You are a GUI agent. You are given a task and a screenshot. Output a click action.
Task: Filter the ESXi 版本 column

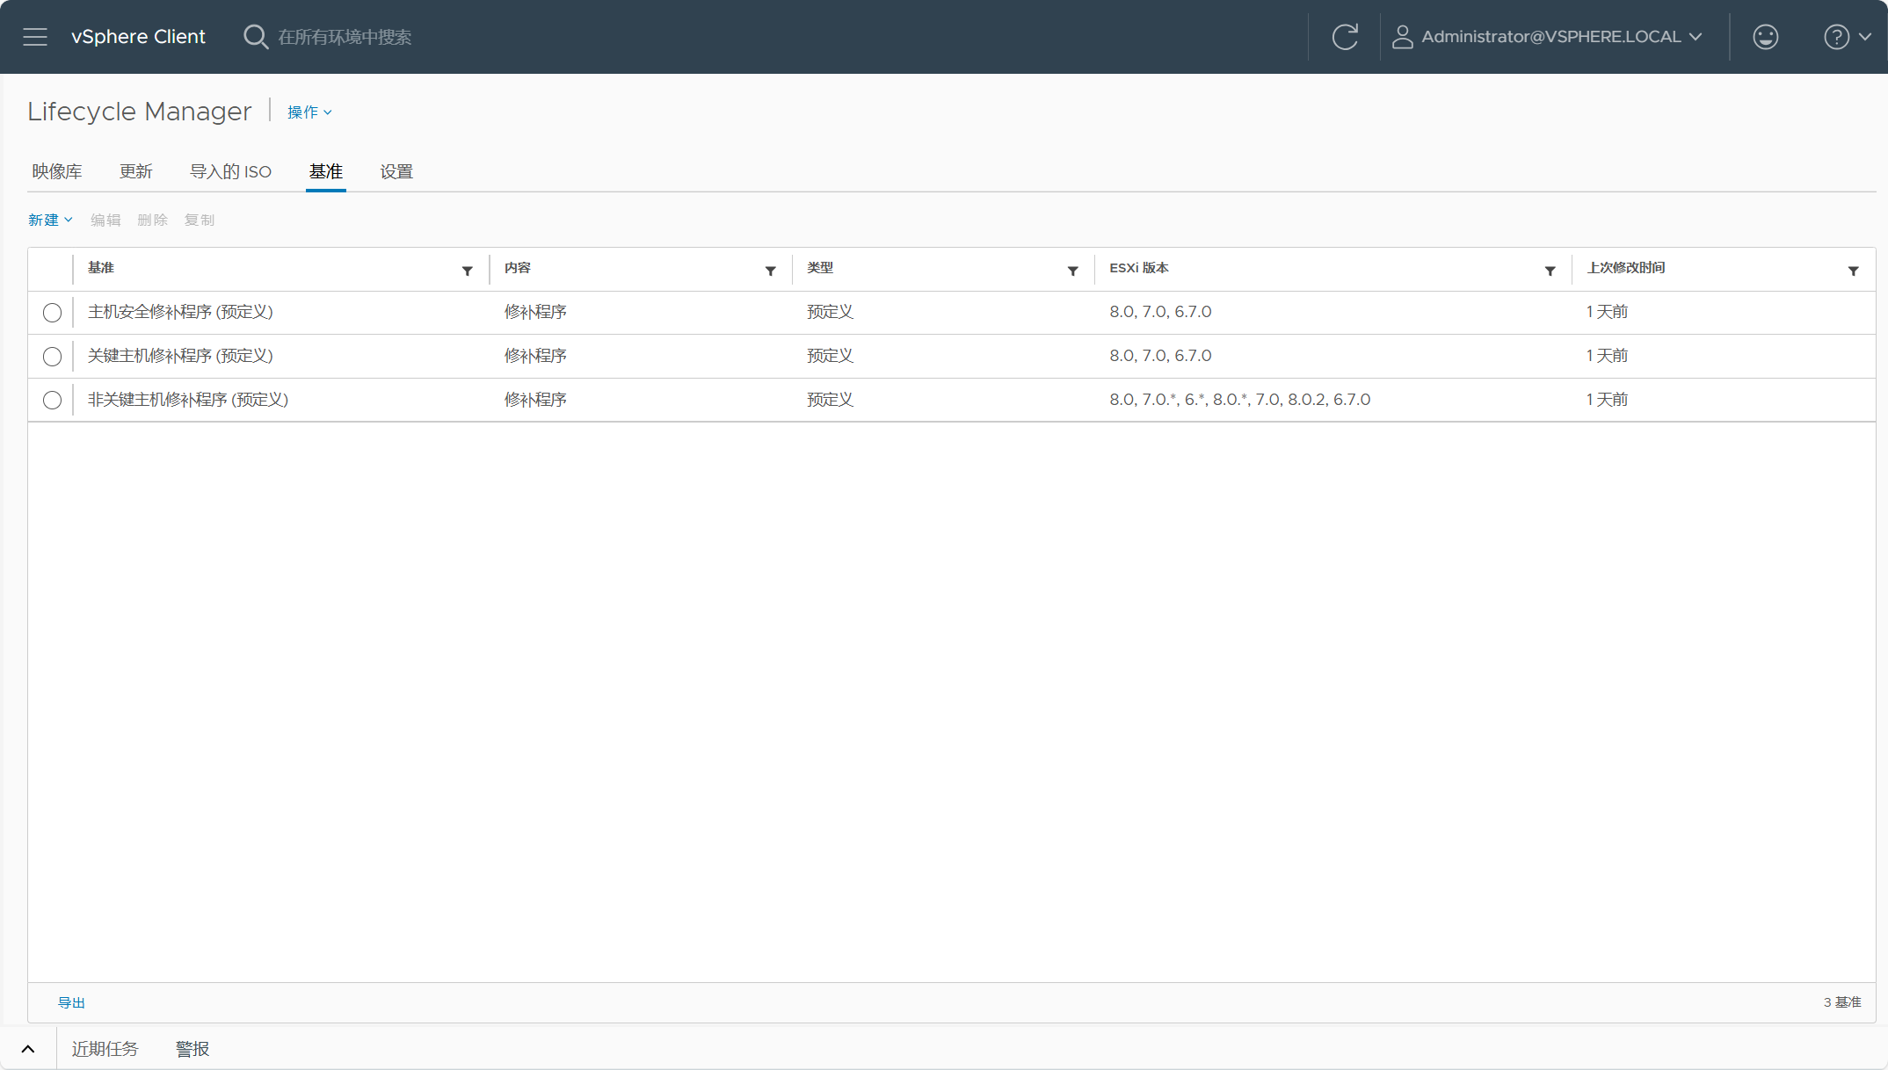point(1550,271)
